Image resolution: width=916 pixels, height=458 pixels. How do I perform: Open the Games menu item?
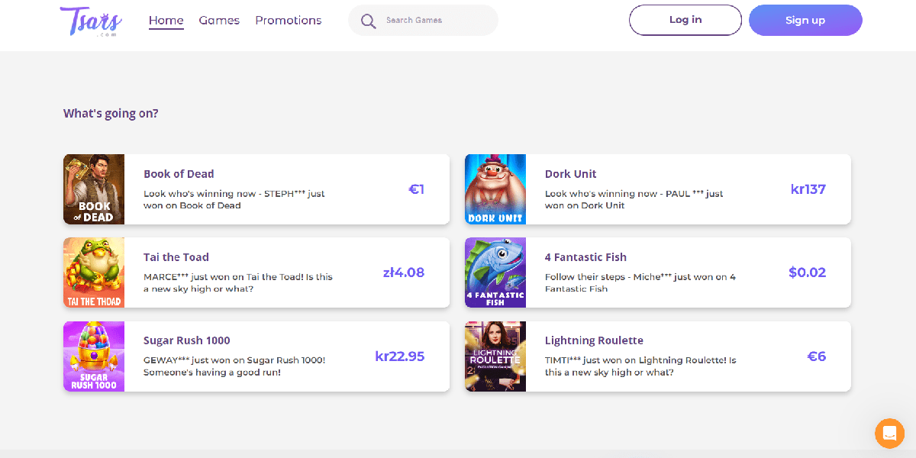pos(219,21)
